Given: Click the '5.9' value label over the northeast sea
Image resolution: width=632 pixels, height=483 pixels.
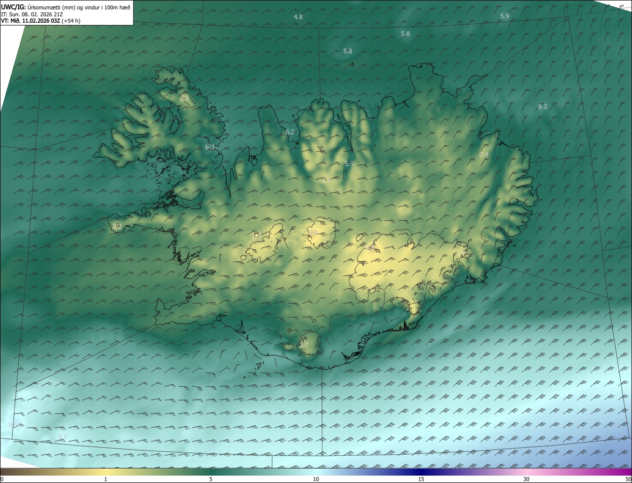Looking at the screenshot, I should coord(505,16).
